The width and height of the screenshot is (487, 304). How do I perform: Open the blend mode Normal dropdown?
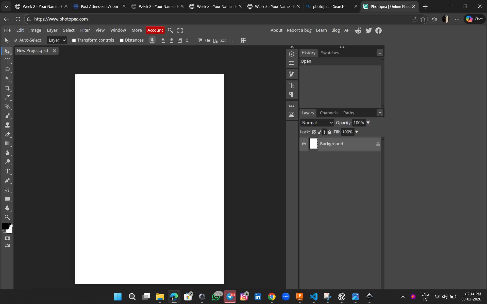[317, 123]
